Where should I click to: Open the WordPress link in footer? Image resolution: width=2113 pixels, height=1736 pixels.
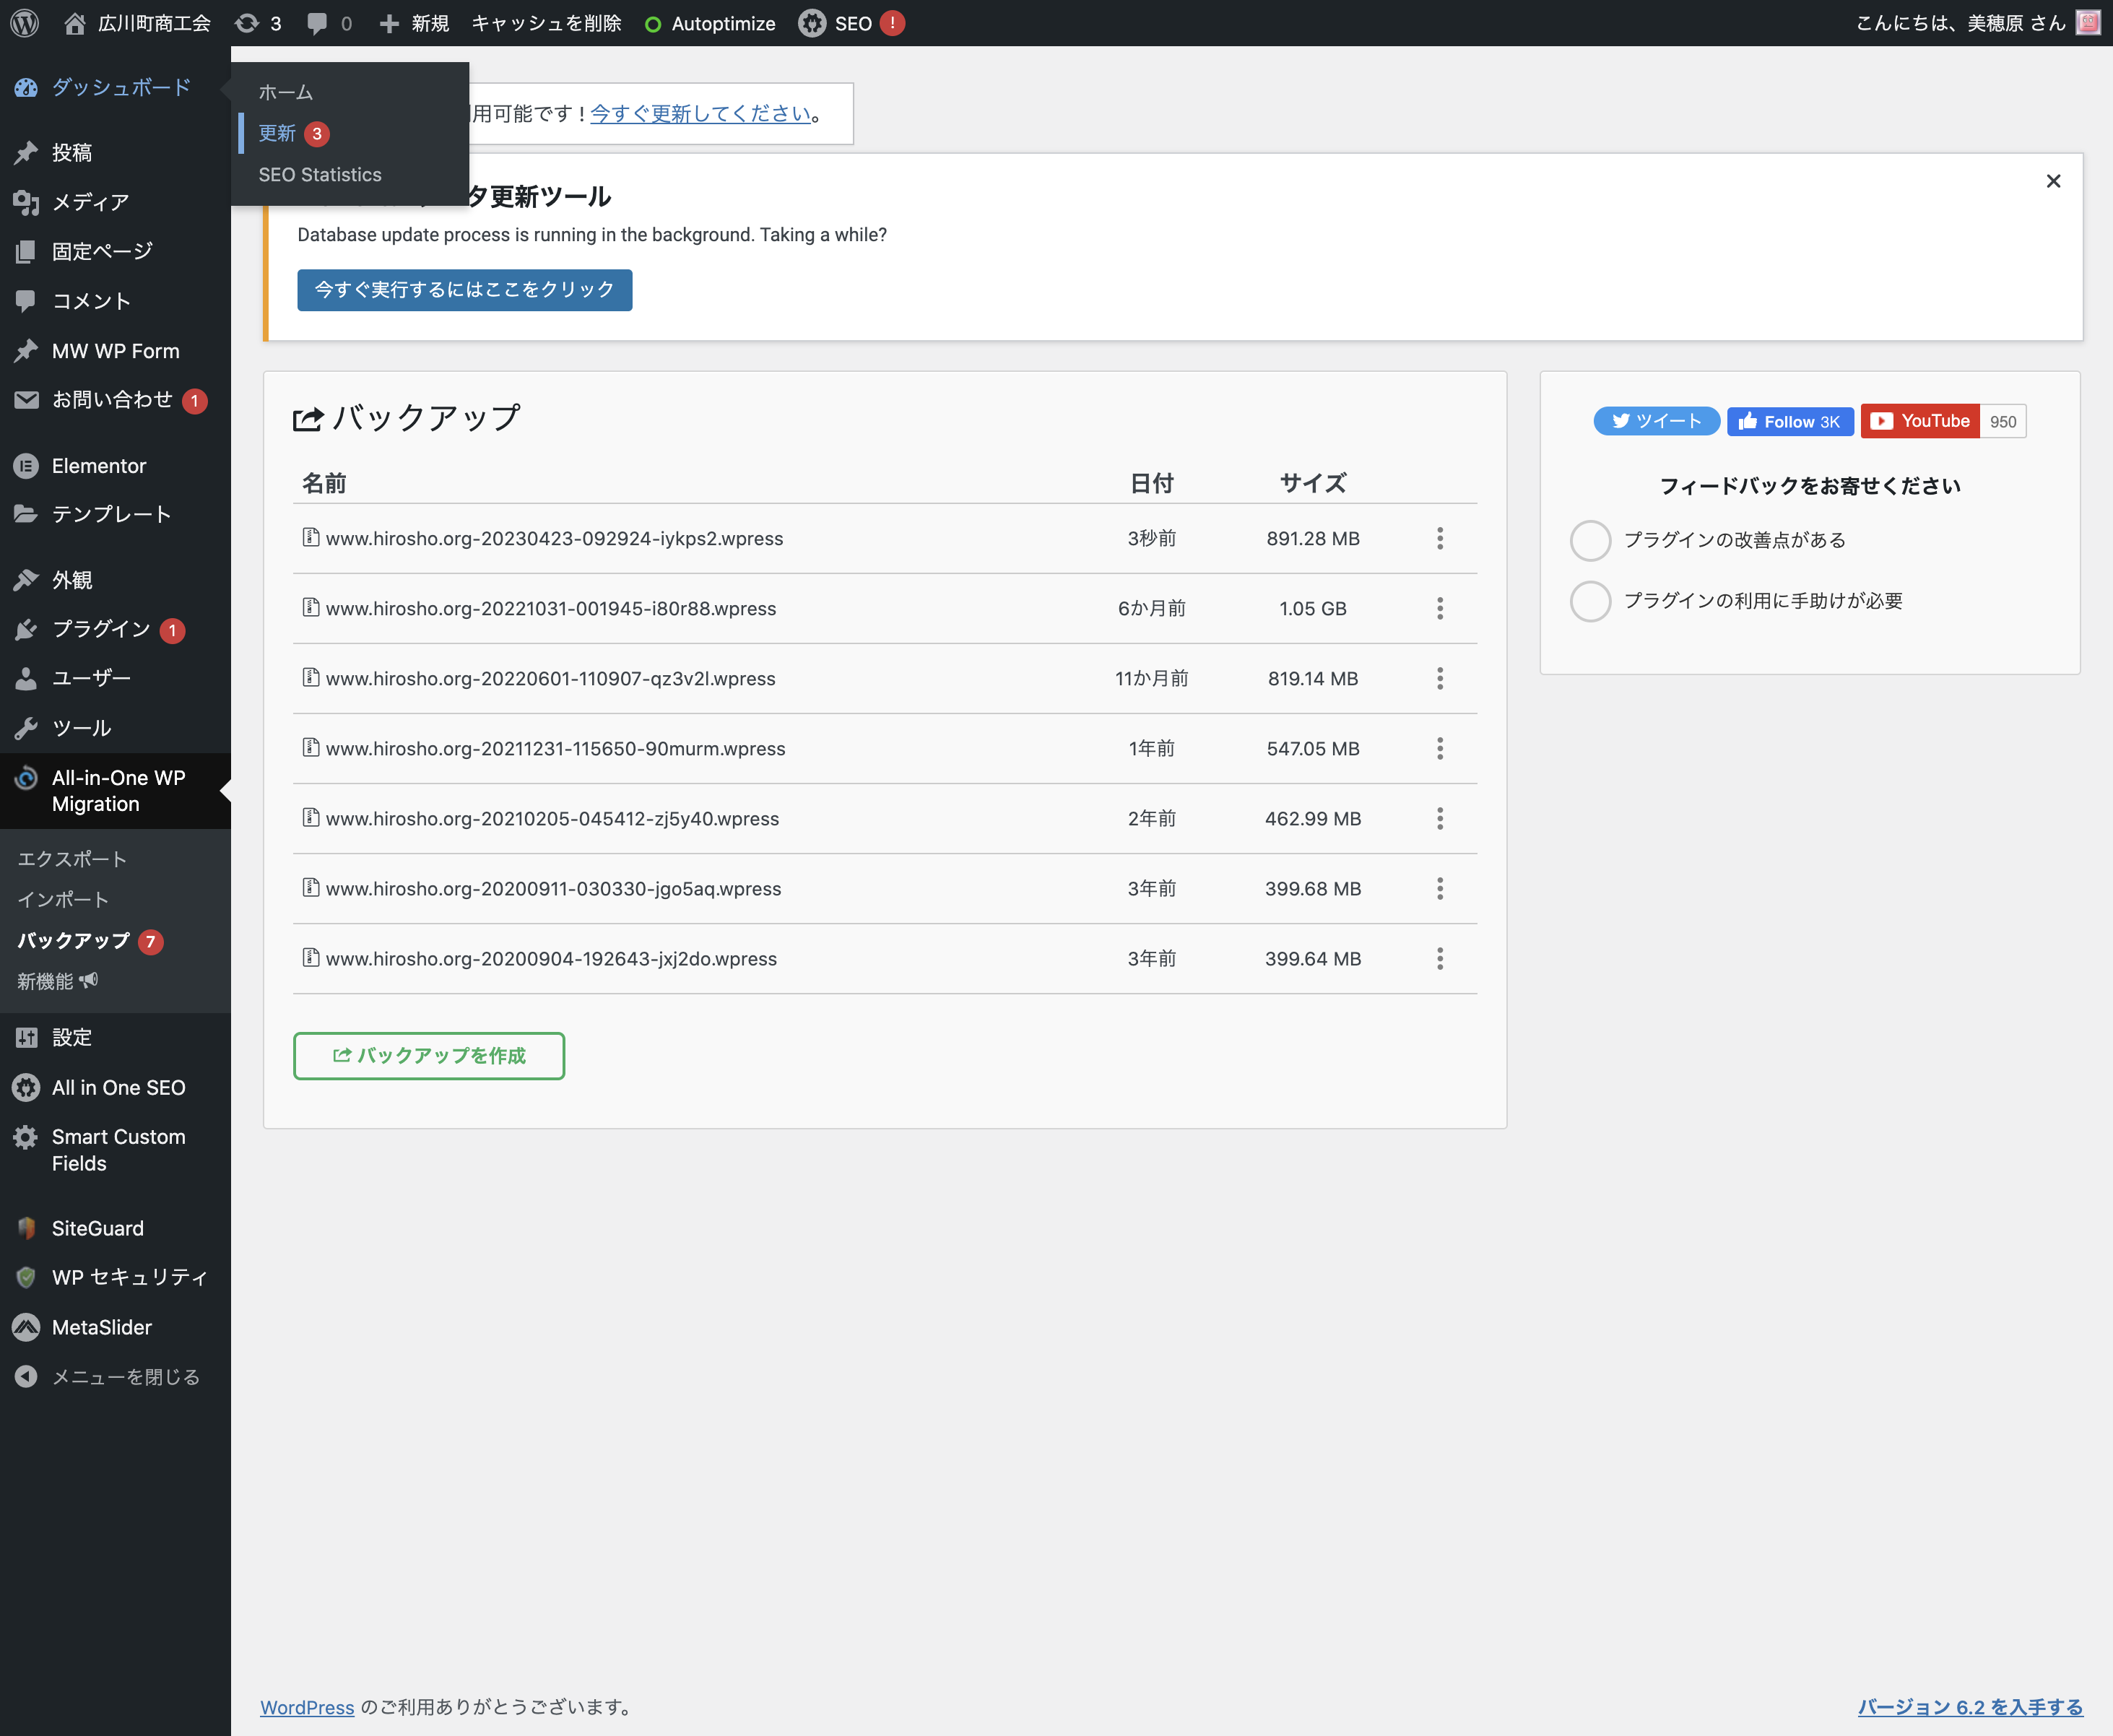tap(307, 1707)
